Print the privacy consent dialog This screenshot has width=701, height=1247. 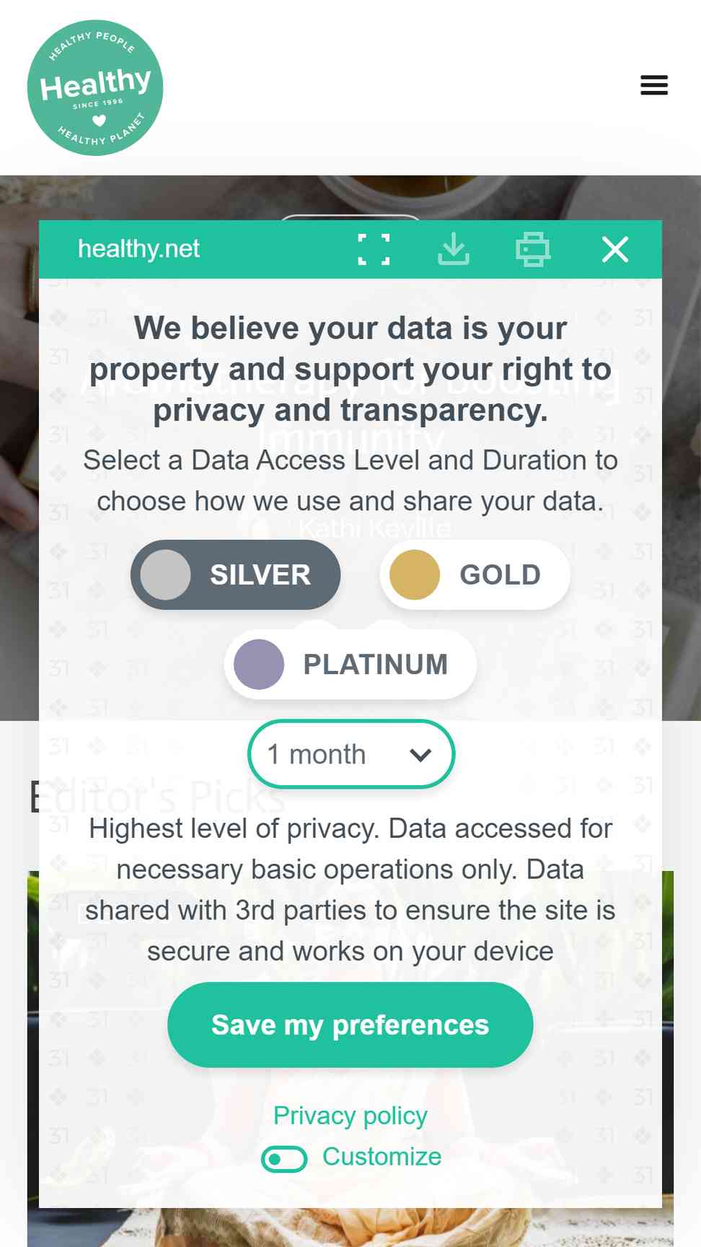(x=533, y=250)
